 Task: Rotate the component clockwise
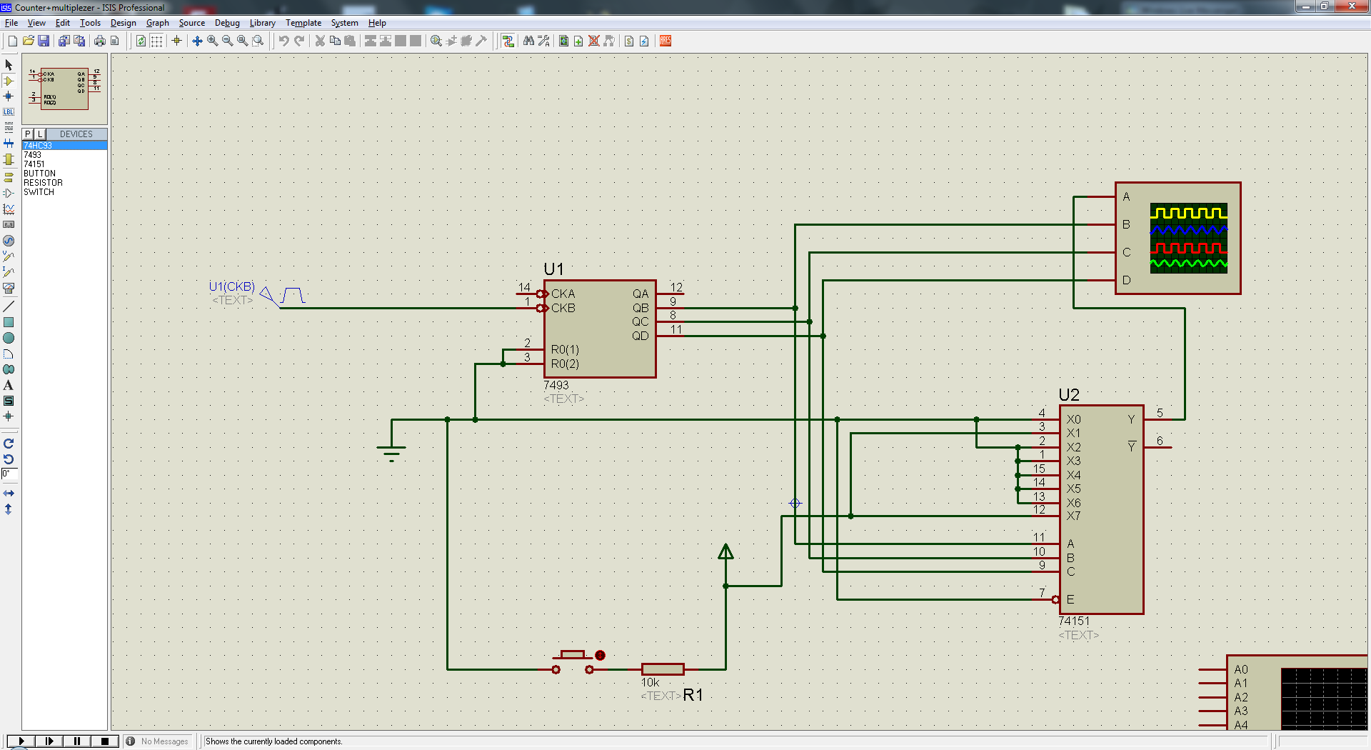pos(9,444)
